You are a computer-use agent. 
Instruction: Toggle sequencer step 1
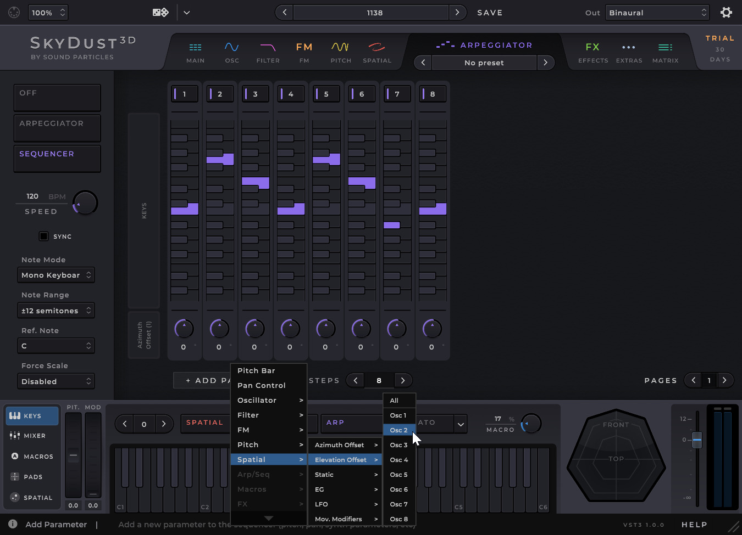tap(185, 94)
